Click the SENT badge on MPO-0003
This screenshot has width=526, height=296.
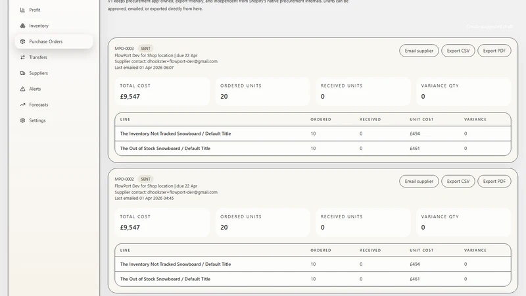(x=145, y=48)
